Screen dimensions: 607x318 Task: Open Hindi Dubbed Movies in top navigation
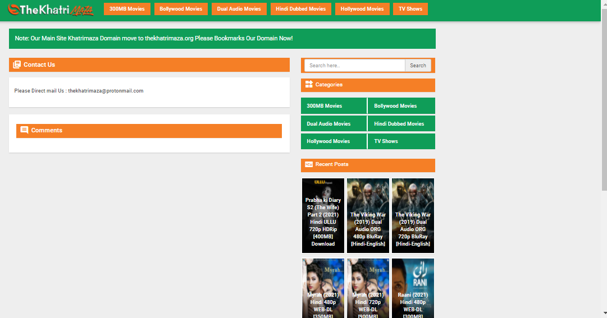point(301,9)
